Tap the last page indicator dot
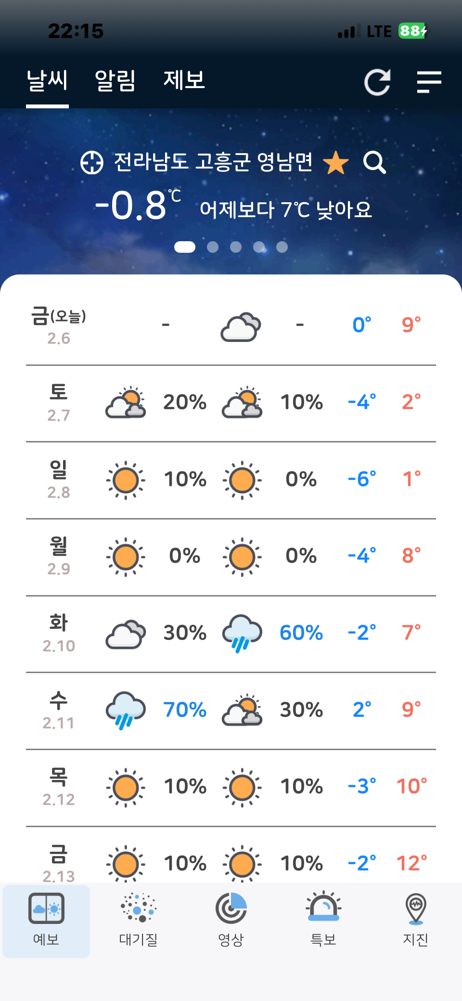The image size is (462, 1001). point(282,247)
